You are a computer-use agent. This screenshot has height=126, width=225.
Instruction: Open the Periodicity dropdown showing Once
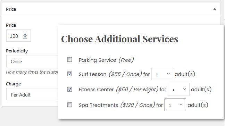pyautogui.click(x=32, y=61)
